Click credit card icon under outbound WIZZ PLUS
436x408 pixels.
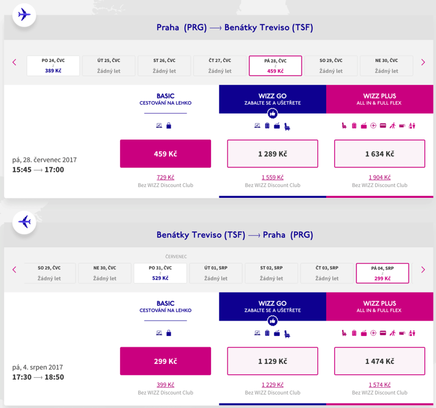pyautogui.click(x=382, y=125)
